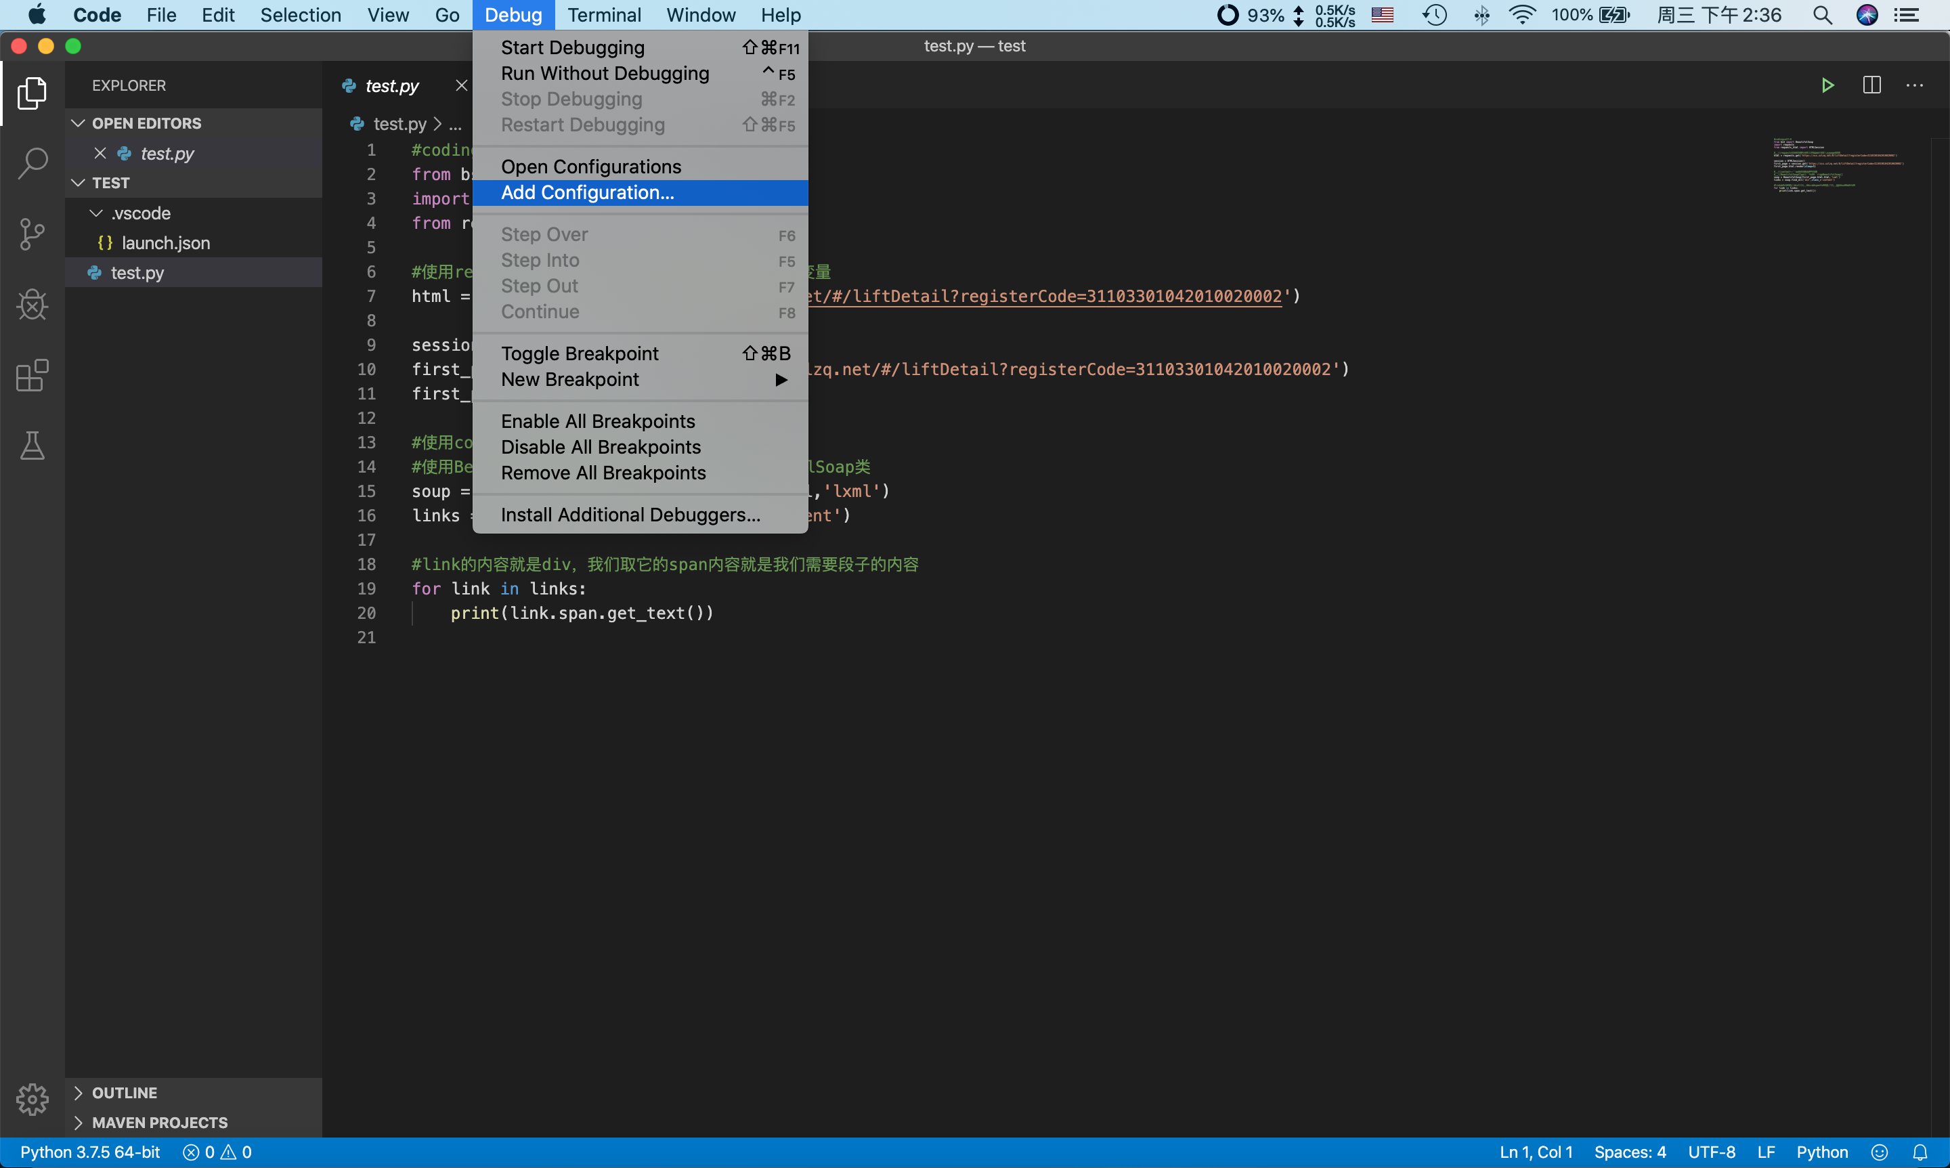Open Notification Center list icon

1906,15
